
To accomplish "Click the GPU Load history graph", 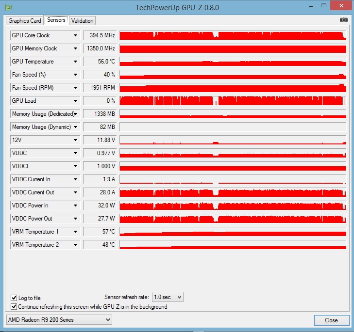I will 233,101.
